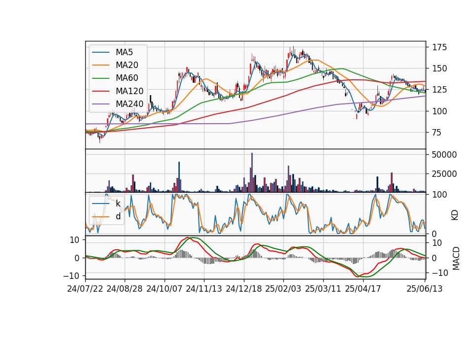Click the 75 price axis label
Image resolution: width=473 pixels, height=340 pixels.
pyautogui.click(x=437, y=133)
